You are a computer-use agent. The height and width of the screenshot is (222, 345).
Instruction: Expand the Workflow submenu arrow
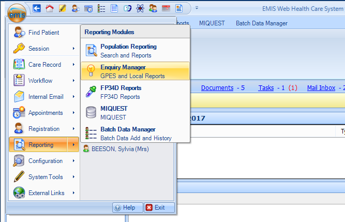74,81
